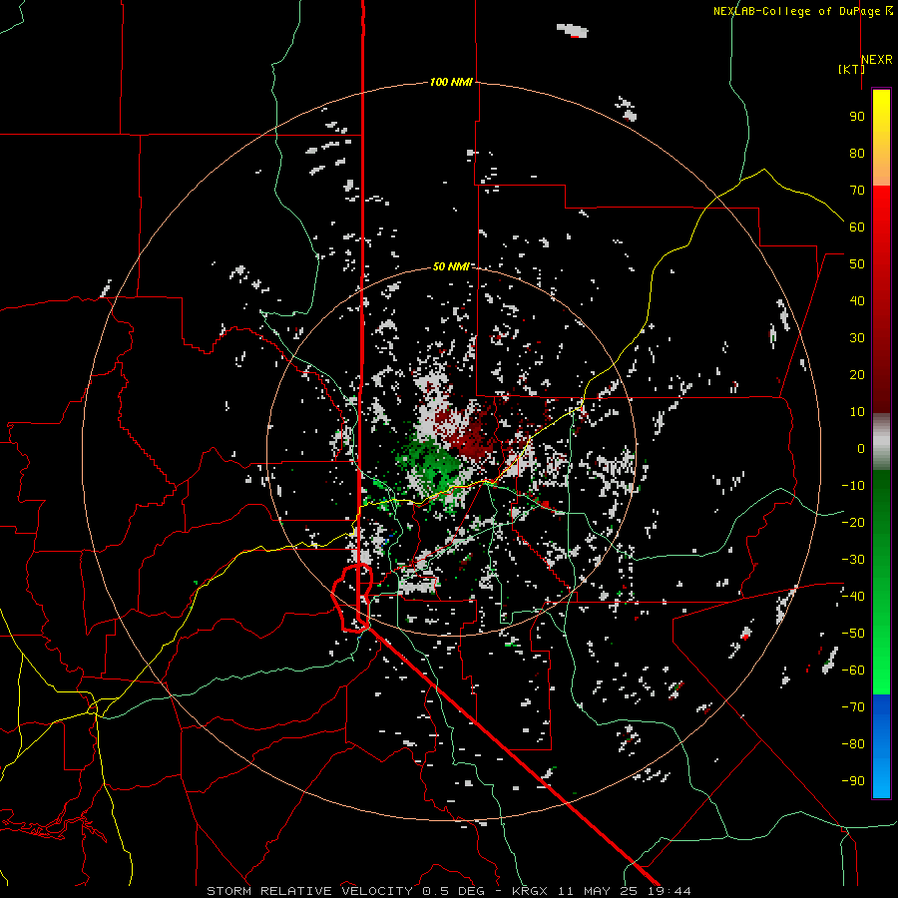Click the -10 value on the velocity scale

tap(853, 486)
